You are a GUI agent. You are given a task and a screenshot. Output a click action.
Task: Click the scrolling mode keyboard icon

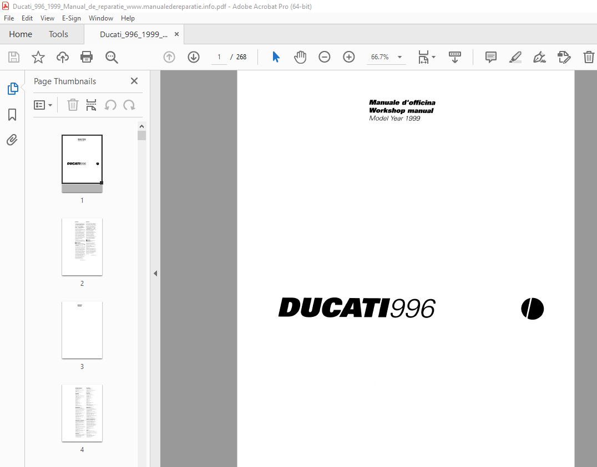[x=454, y=57]
